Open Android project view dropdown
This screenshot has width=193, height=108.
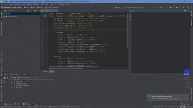(9, 11)
